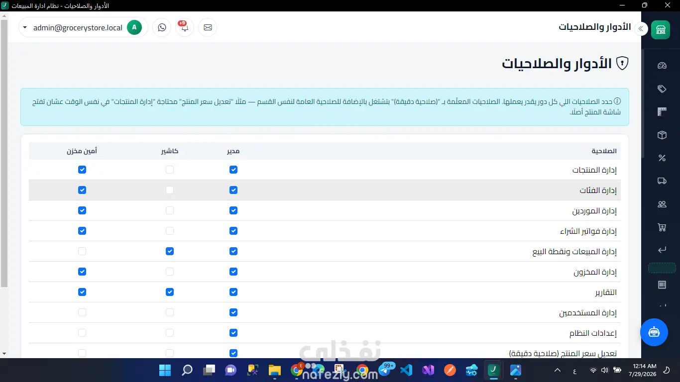Viewport: 680px width, 382px height.
Task: Open the return arrow icon in sidebar
Action: 662,250
